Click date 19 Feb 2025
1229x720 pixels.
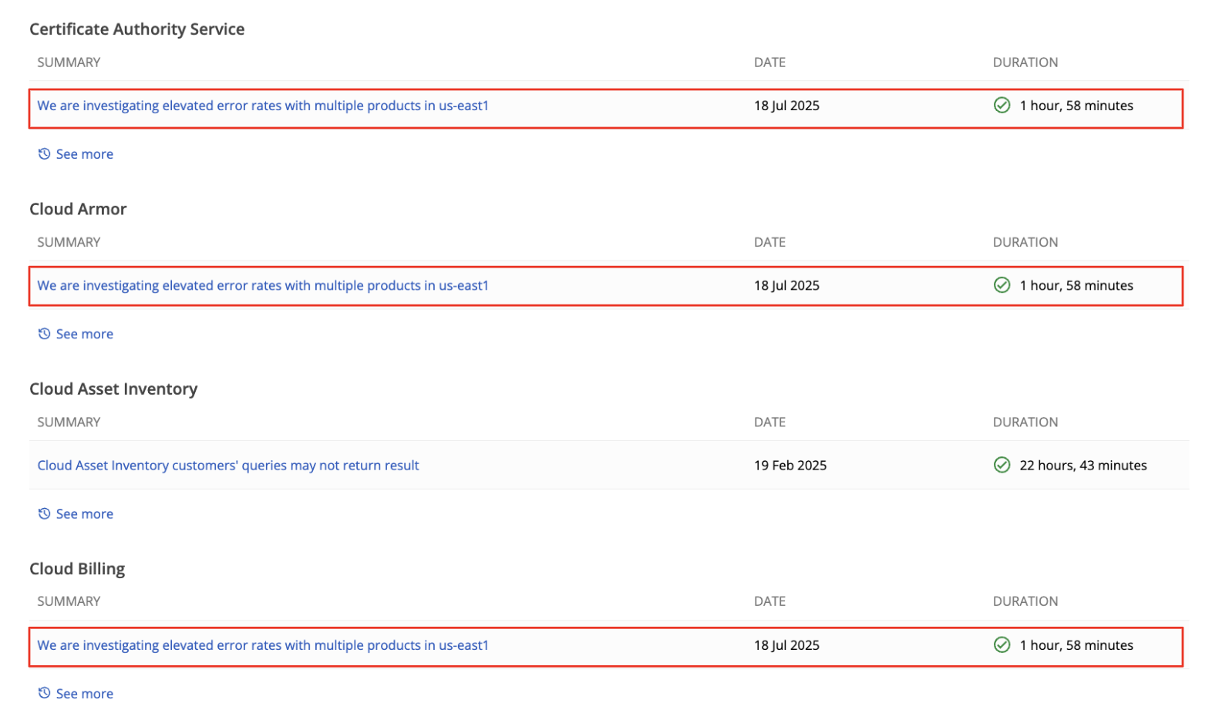pos(790,466)
